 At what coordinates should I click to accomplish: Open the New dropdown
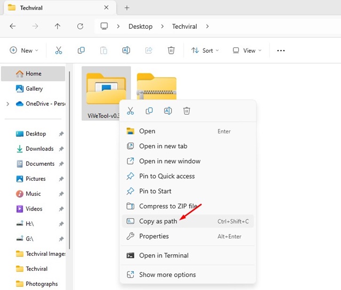pos(24,51)
